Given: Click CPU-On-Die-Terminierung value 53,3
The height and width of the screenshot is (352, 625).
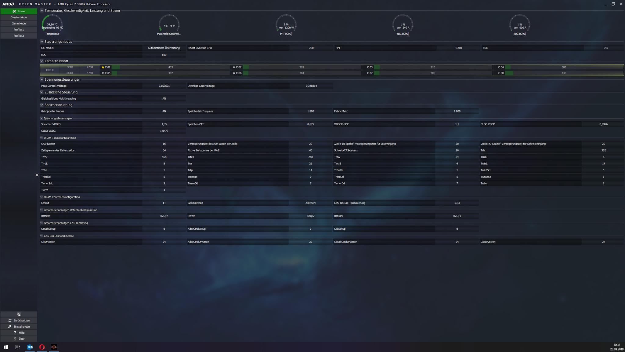Looking at the screenshot, I should point(457,203).
